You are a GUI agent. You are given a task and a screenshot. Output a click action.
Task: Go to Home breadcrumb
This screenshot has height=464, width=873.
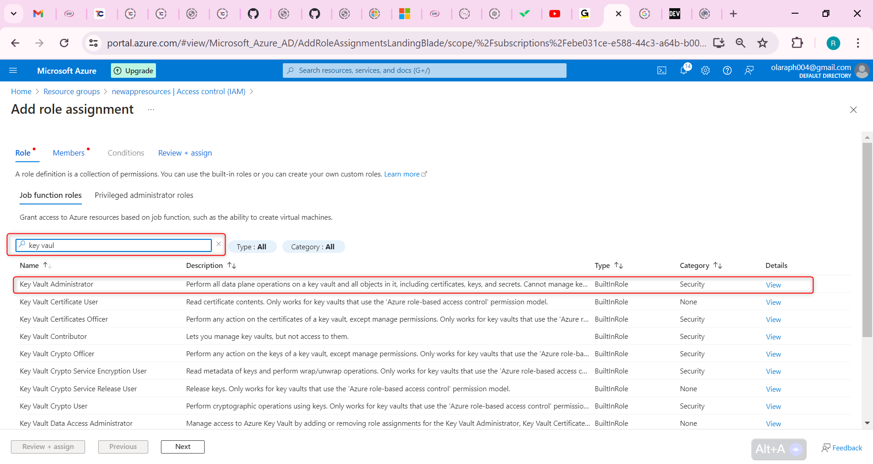[x=21, y=91]
